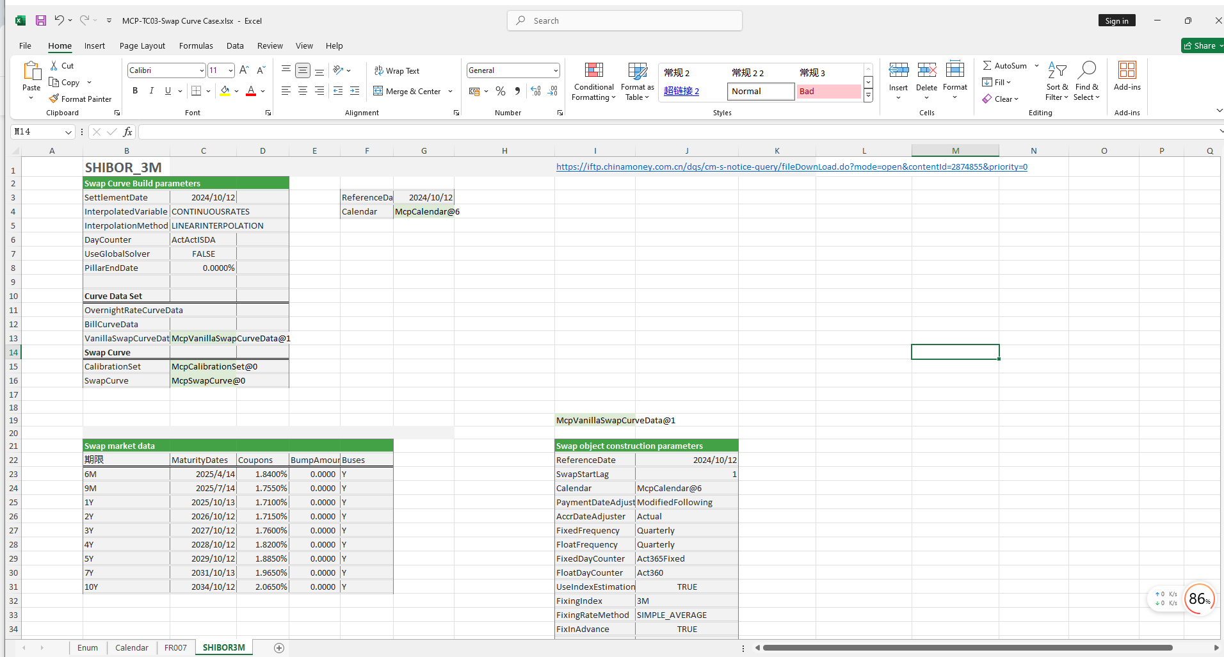Cut the selected cell contents

[x=62, y=66]
